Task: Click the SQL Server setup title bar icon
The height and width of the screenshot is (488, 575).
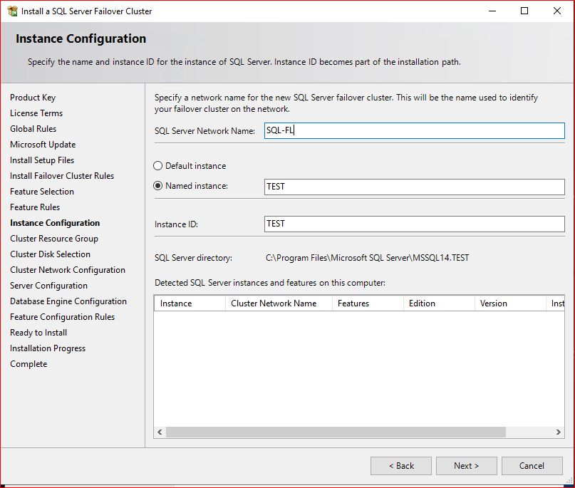Action: [12, 11]
